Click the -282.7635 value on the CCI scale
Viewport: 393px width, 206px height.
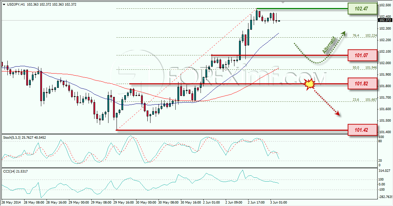coord(386,197)
